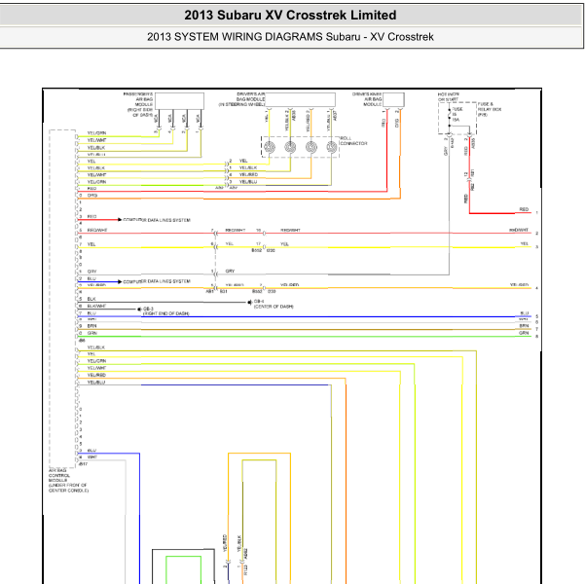Click the ground symbol beside GB-4
This screenshot has height=584, width=585.
[250, 303]
